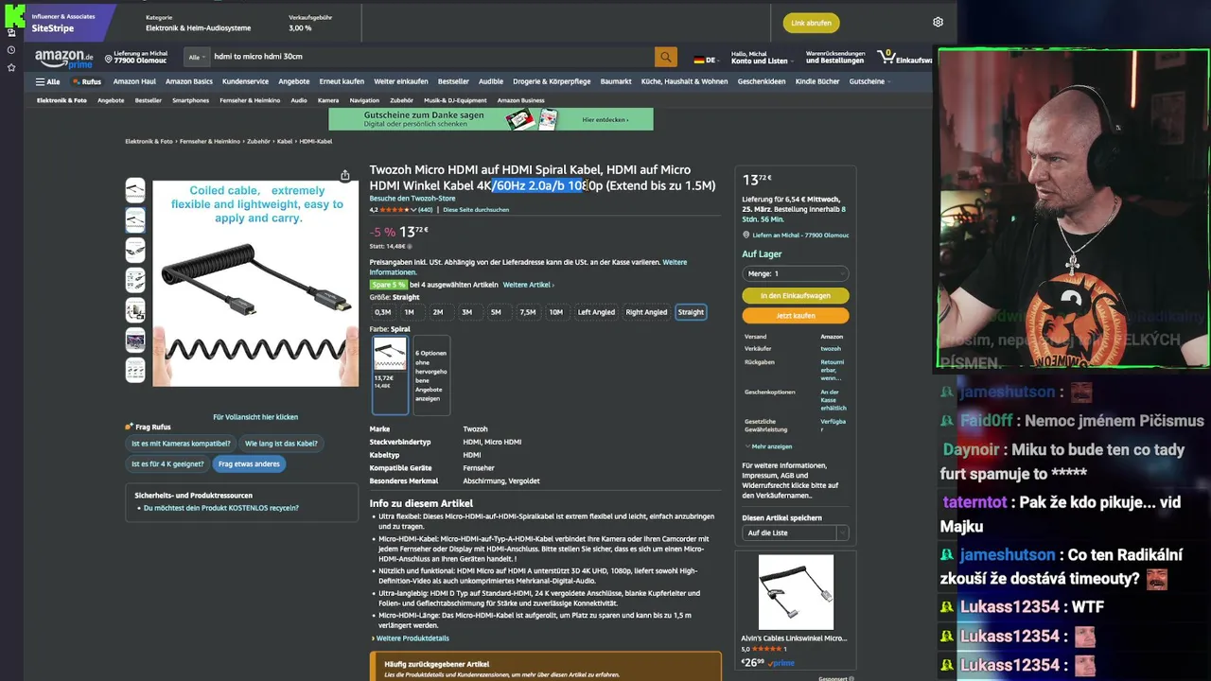Choose the Left Angled option
Screen dimensions: 1211x681
click(596, 312)
